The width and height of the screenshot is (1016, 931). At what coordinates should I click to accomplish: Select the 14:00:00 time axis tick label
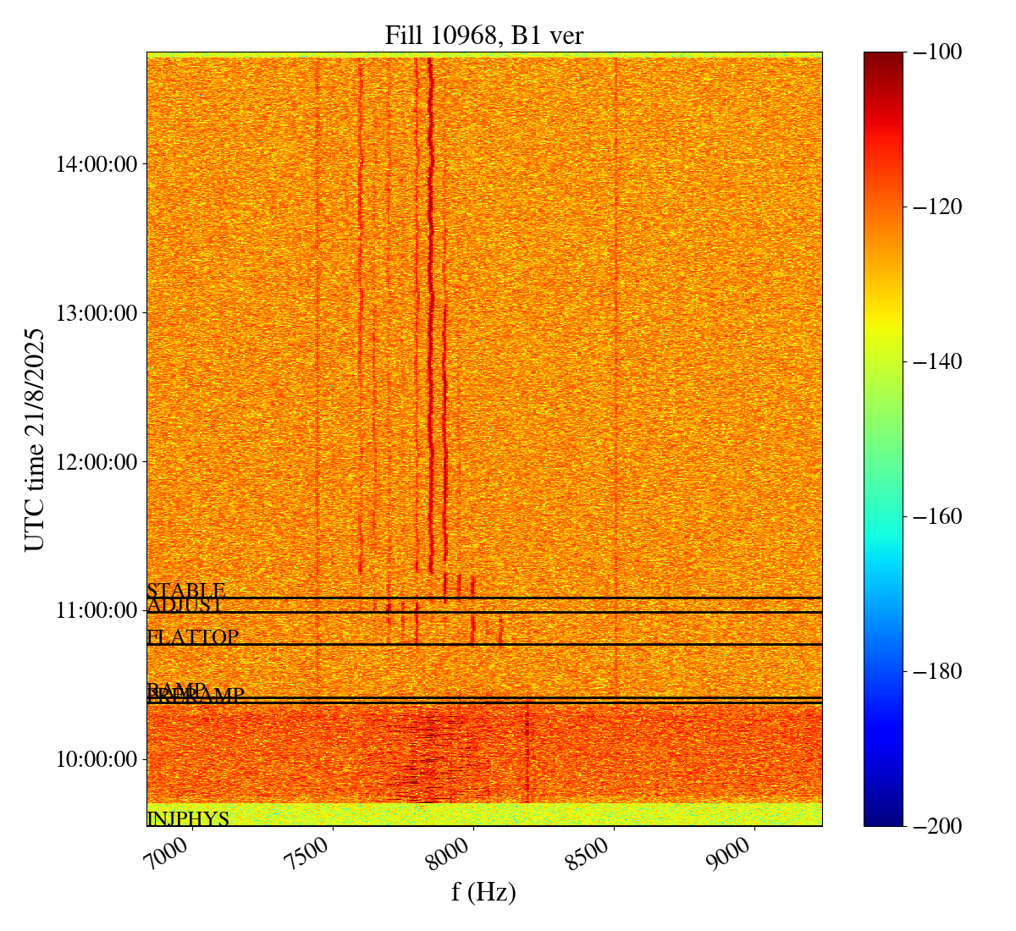point(97,164)
